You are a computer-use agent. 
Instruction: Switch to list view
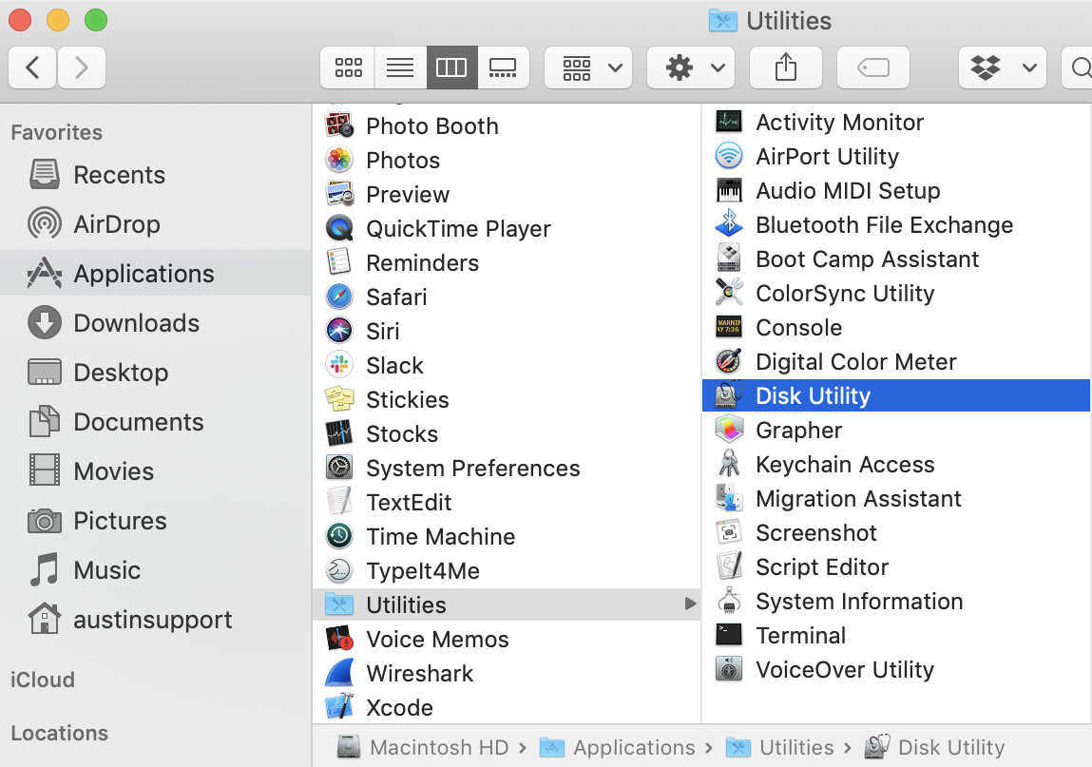(400, 67)
